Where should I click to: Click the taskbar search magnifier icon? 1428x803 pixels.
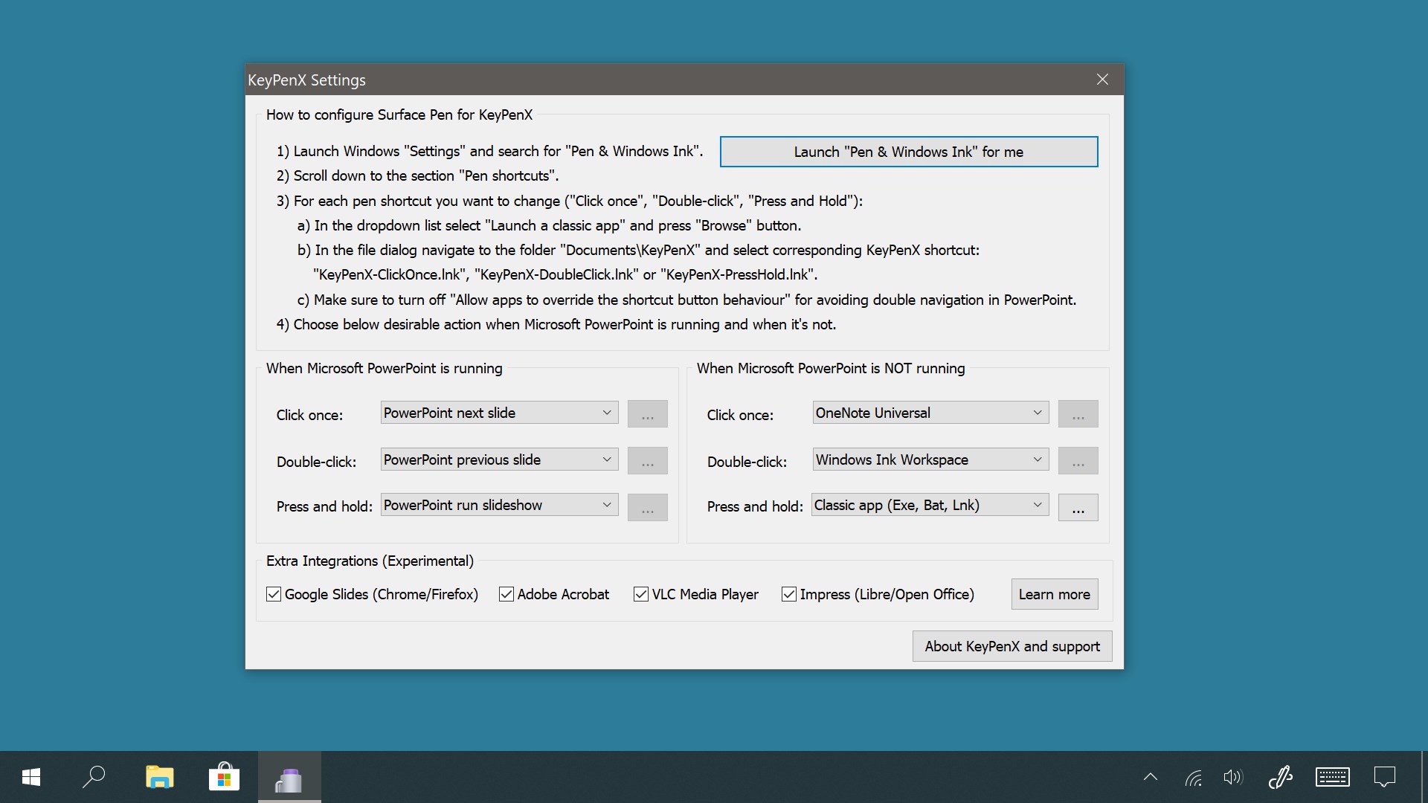coord(94,778)
